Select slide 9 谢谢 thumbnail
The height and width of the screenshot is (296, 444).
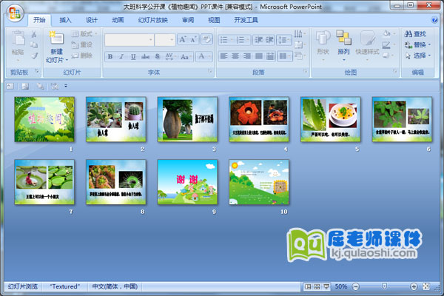187,182
